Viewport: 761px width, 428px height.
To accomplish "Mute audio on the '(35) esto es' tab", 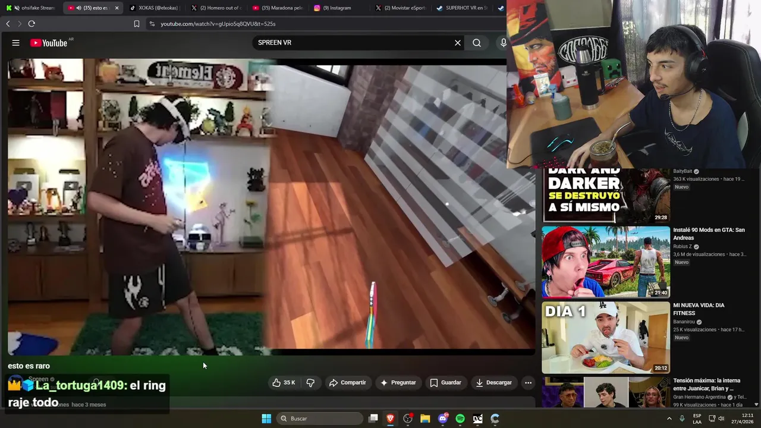I will pos(78,8).
